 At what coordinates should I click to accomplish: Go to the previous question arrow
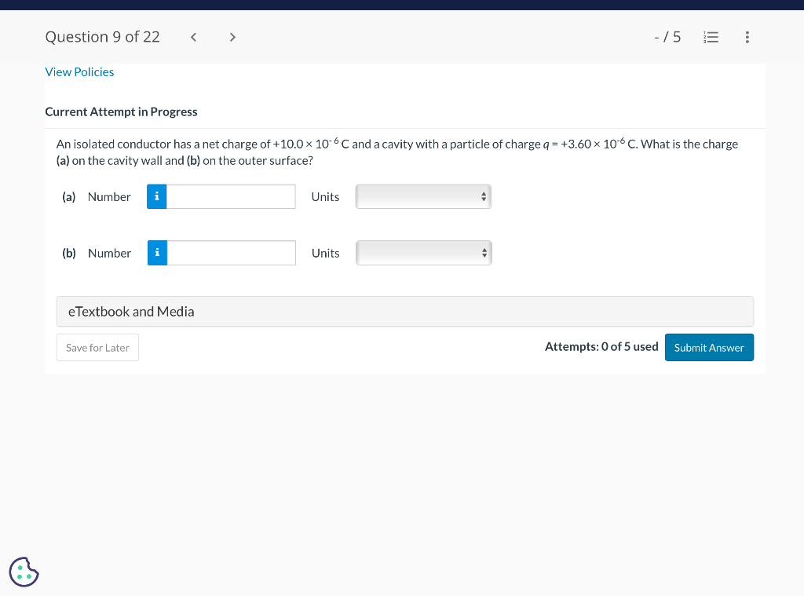pos(193,37)
